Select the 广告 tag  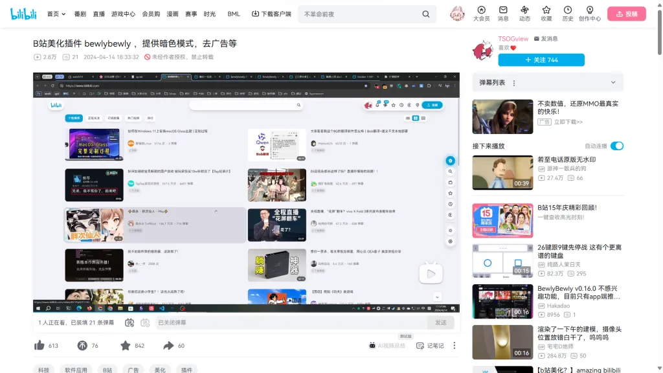tap(133, 370)
